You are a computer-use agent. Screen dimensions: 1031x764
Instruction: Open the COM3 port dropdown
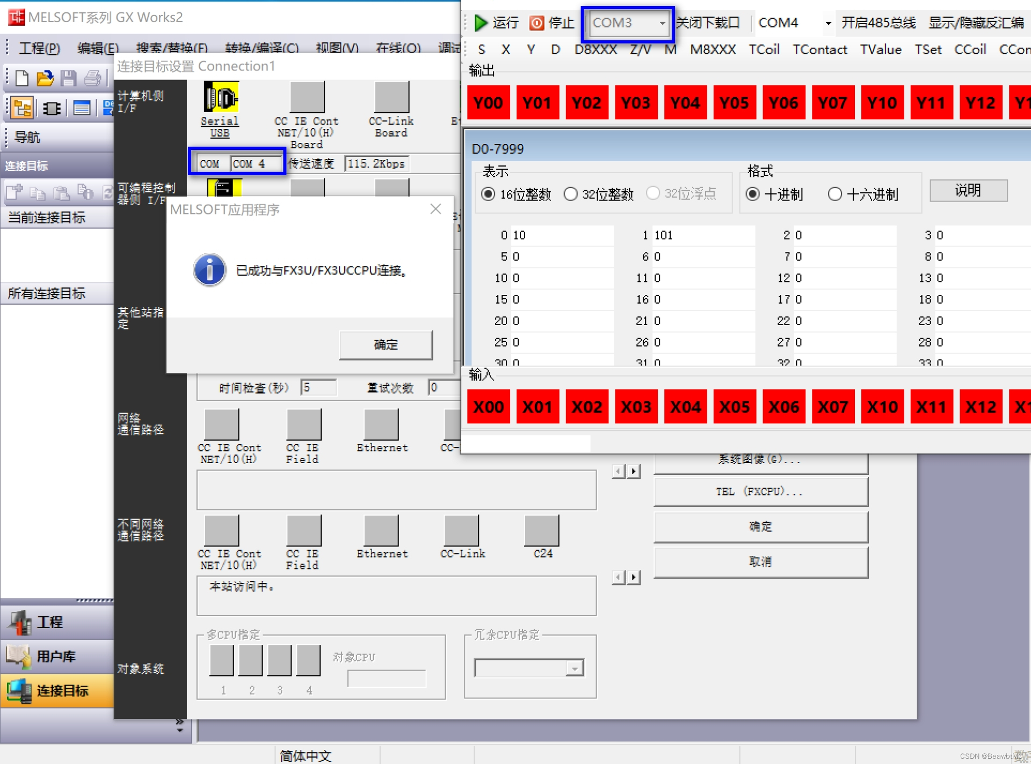coord(663,23)
